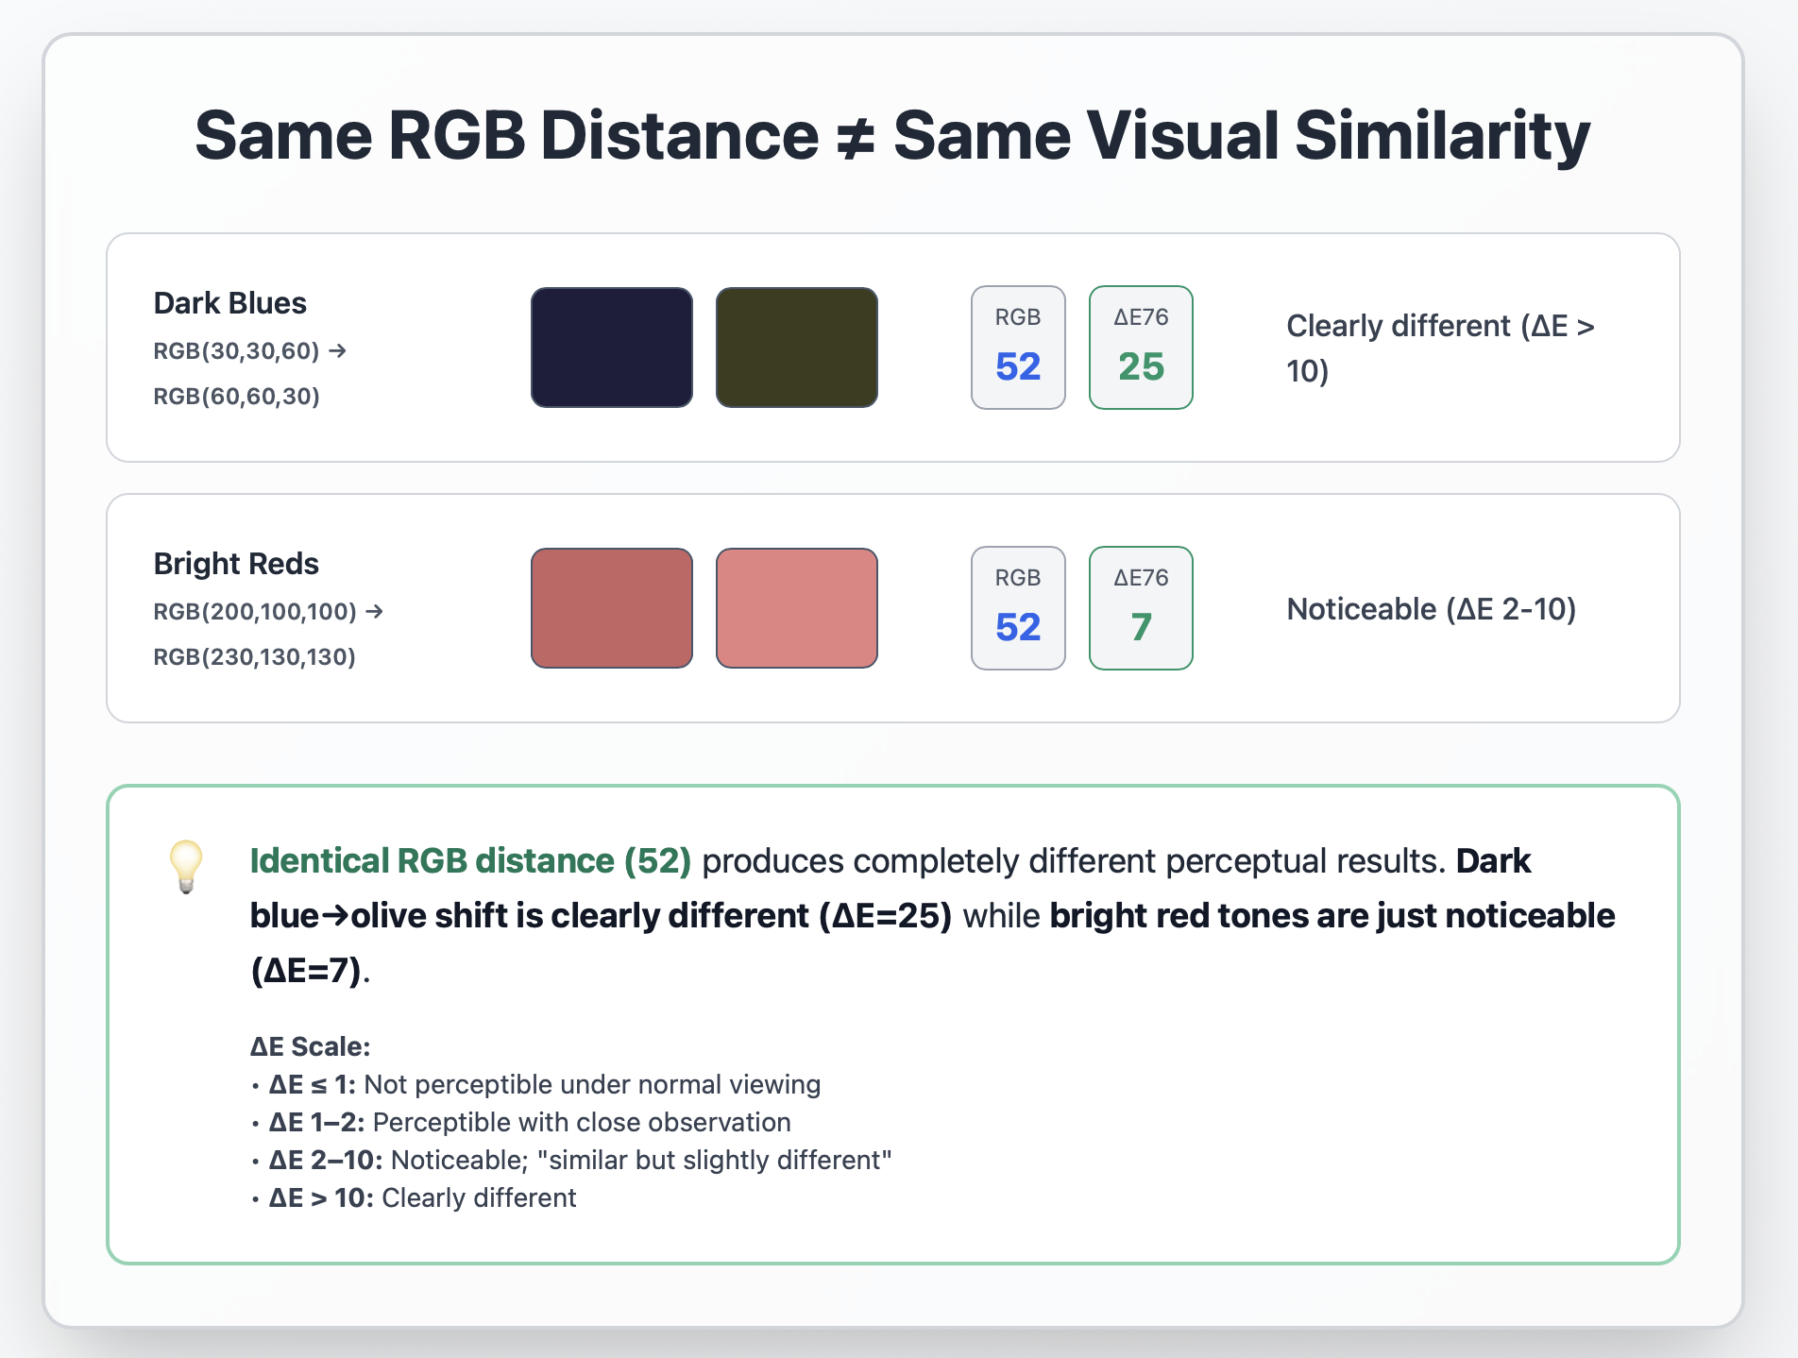Click the RGB(230,130,130) value text
The width and height of the screenshot is (1798, 1358).
pos(255,657)
